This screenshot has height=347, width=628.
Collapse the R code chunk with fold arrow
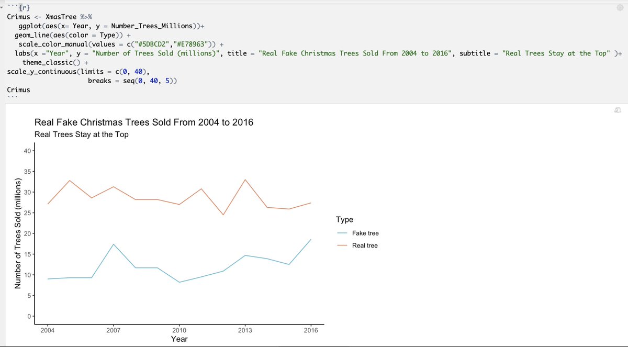3,8
